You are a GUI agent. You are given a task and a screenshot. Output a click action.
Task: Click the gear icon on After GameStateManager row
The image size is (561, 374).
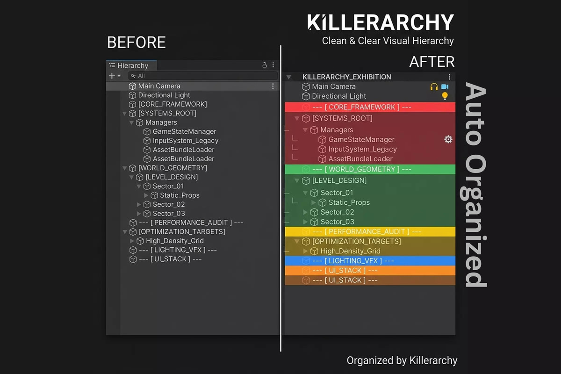tap(448, 139)
